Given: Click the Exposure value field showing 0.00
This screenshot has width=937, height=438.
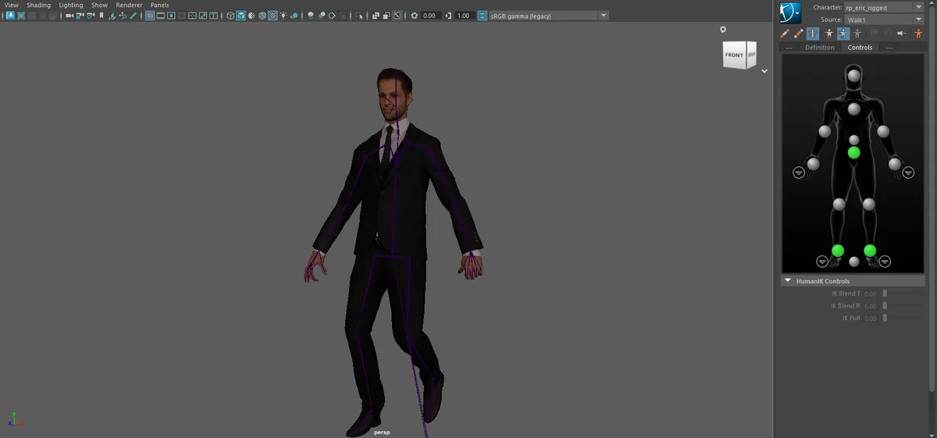Looking at the screenshot, I should (429, 16).
